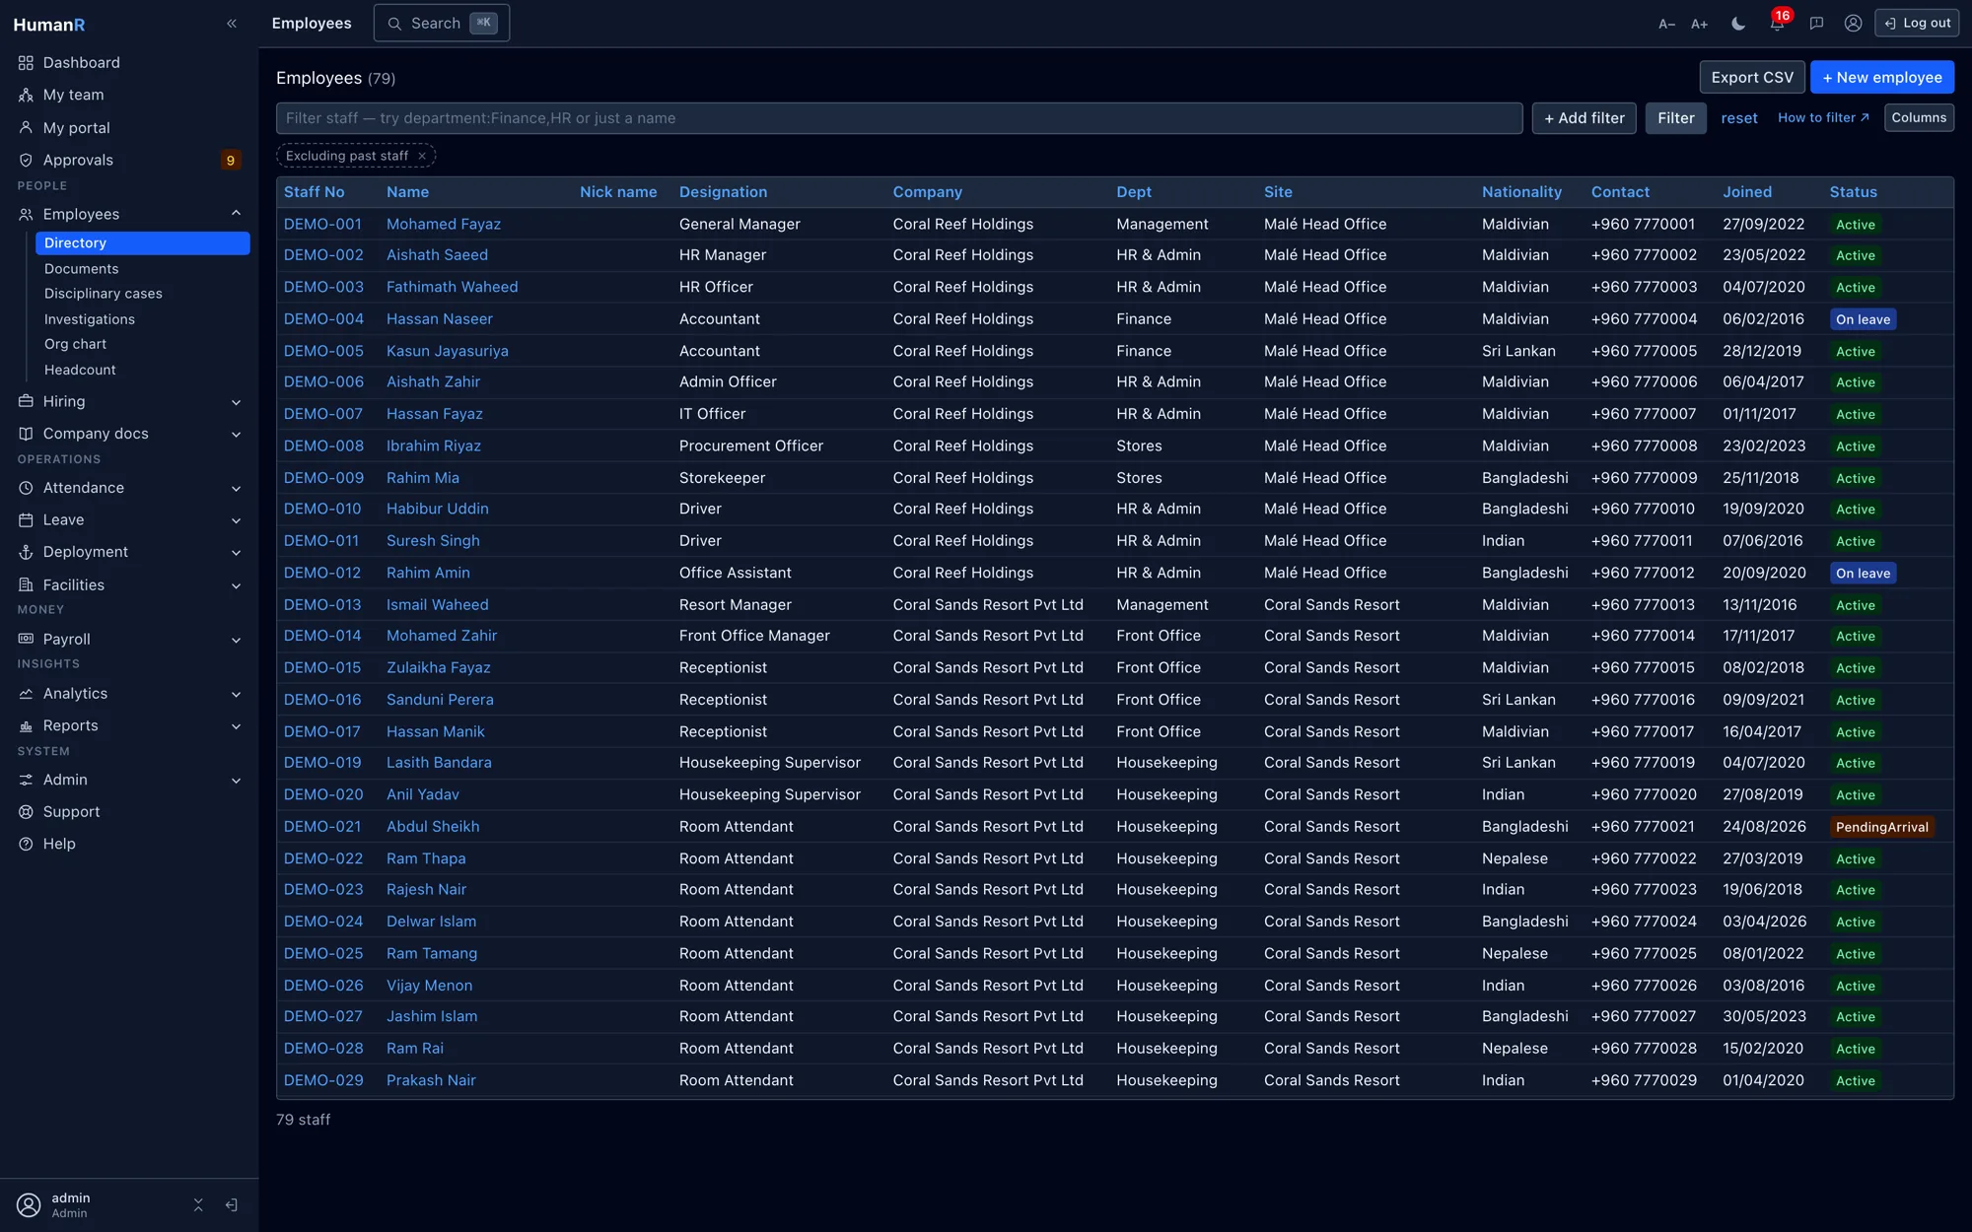Viewport: 1972px width, 1232px height.
Task: Open notifications bell with 16 badge
Action: point(1777,23)
